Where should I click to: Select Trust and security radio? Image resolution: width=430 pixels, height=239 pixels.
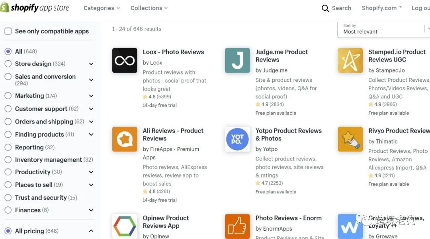click(8, 198)
